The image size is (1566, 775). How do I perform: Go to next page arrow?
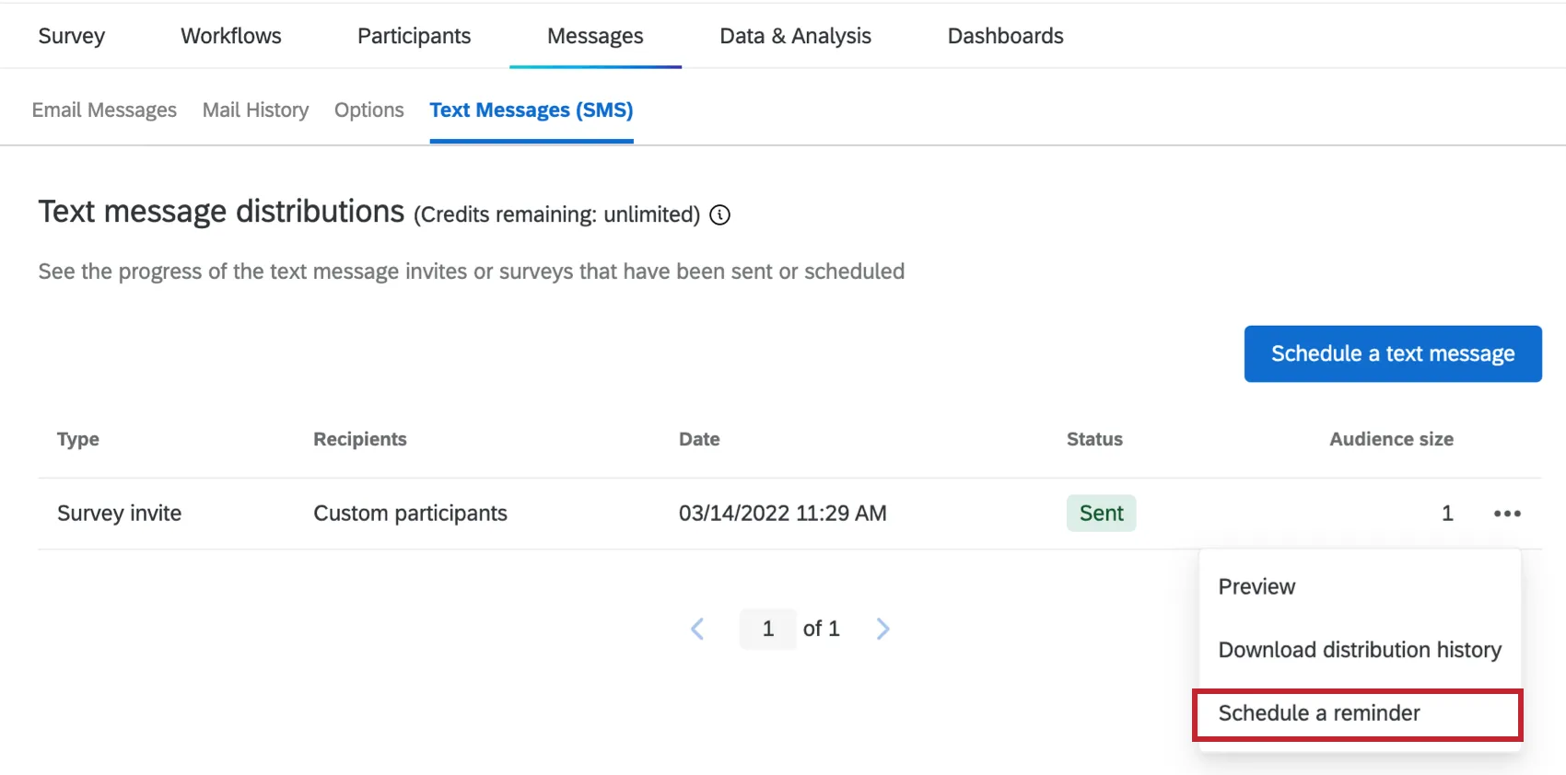coord(882,629)
